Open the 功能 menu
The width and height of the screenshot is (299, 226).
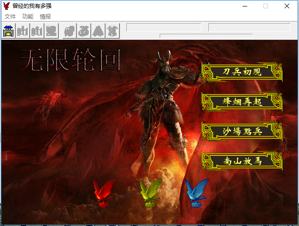(28, 17)
